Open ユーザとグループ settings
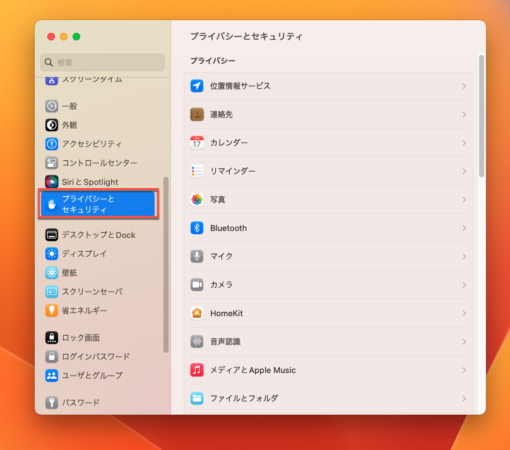This screenshot has height=450, width=510. point(92,375)
